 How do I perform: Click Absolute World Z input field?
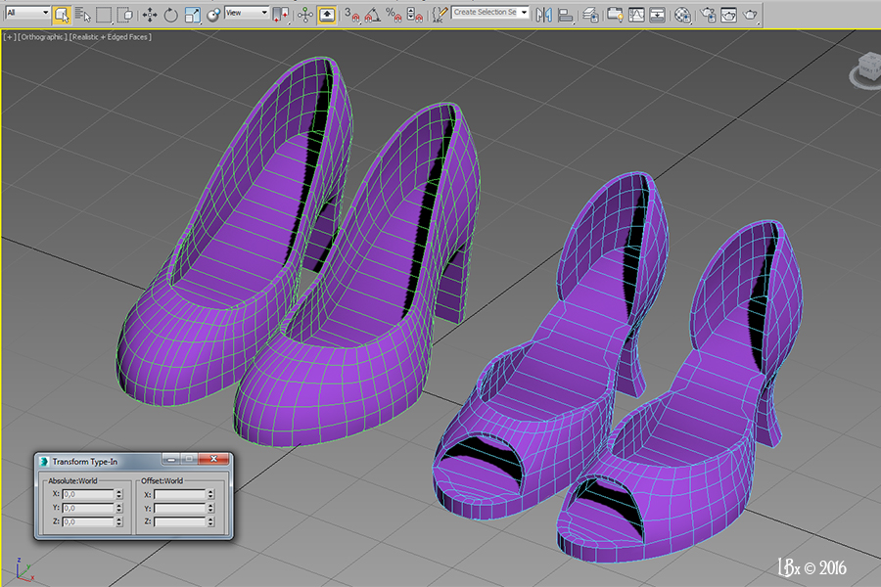pos(88,521)
